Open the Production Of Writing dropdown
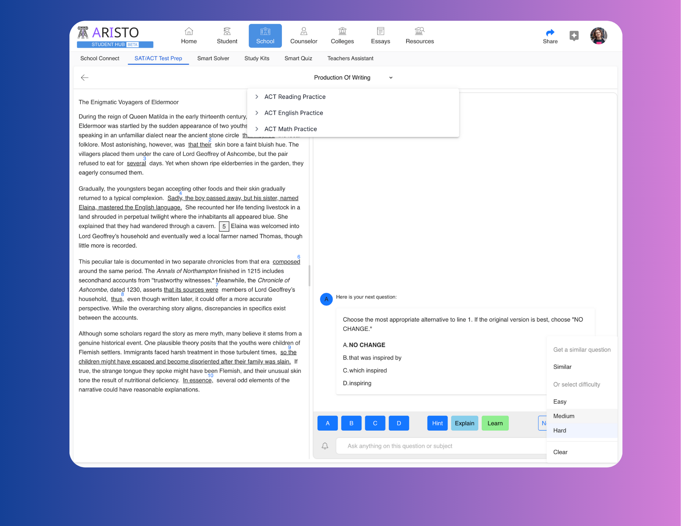The image size is (681, 526). 353,78
